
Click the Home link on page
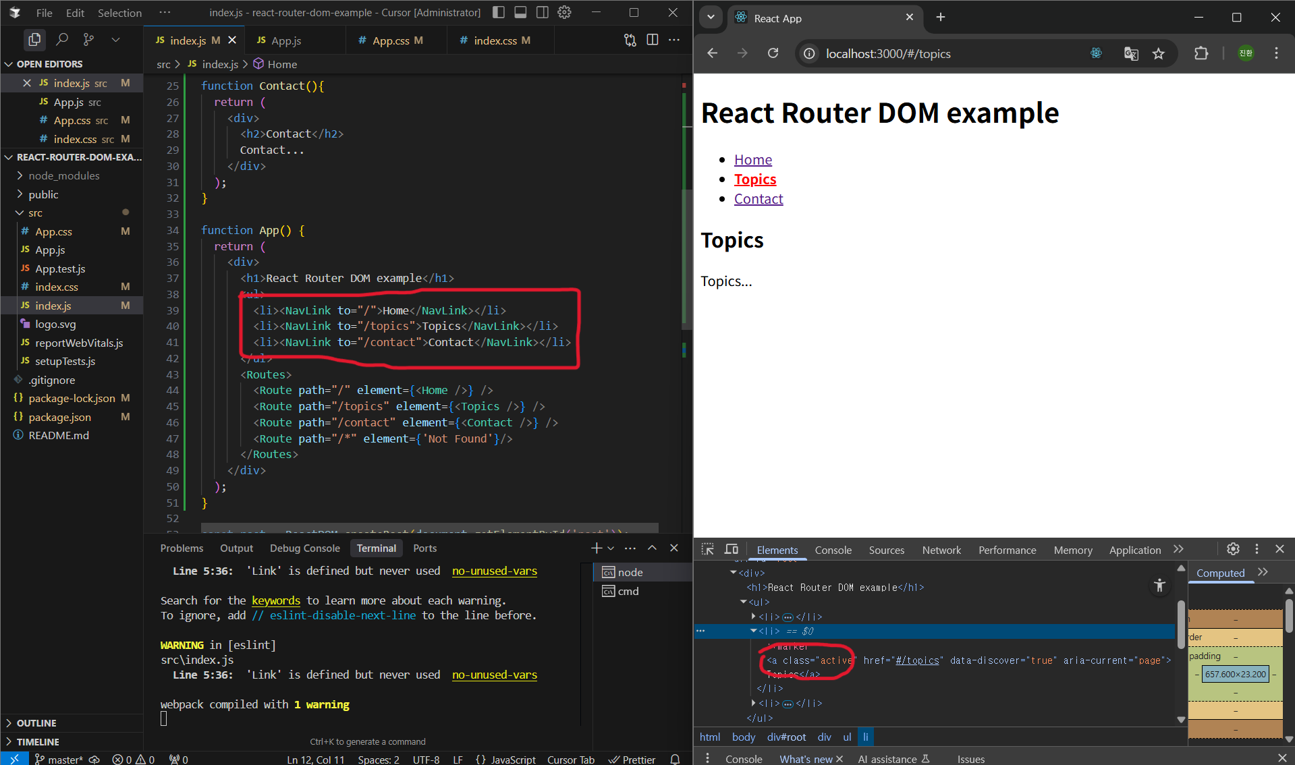pyautogui.click(x=753, y=160)
